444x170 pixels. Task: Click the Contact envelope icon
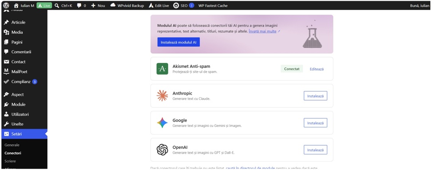[7, 62]
